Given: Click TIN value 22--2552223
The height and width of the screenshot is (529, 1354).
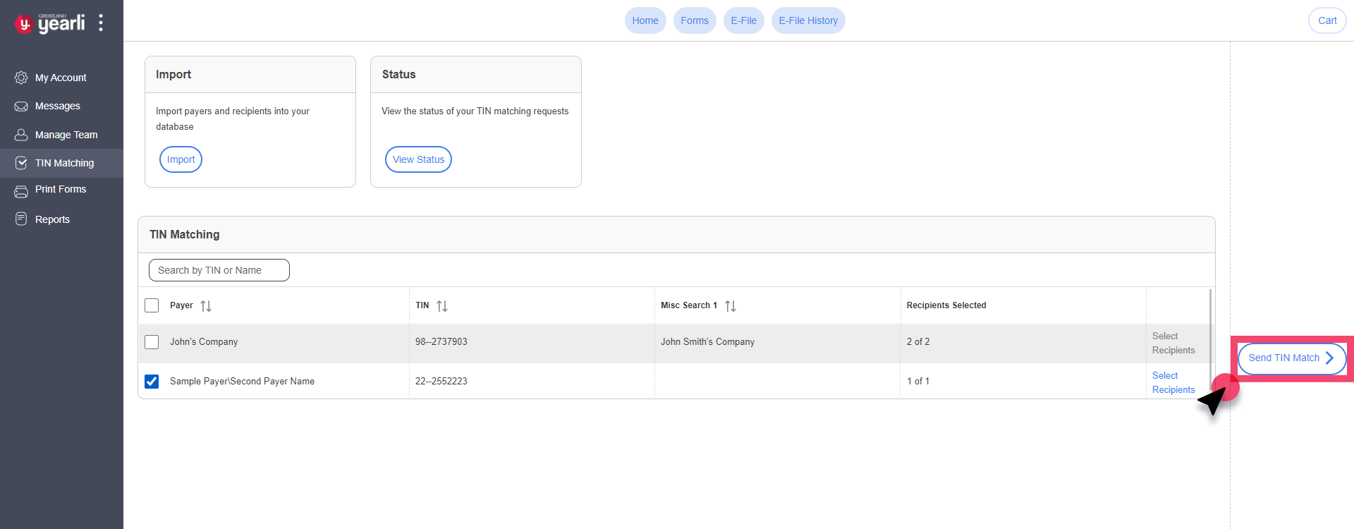Looking at the screenshot, I should pyautogui.click(x=441, y=382).
